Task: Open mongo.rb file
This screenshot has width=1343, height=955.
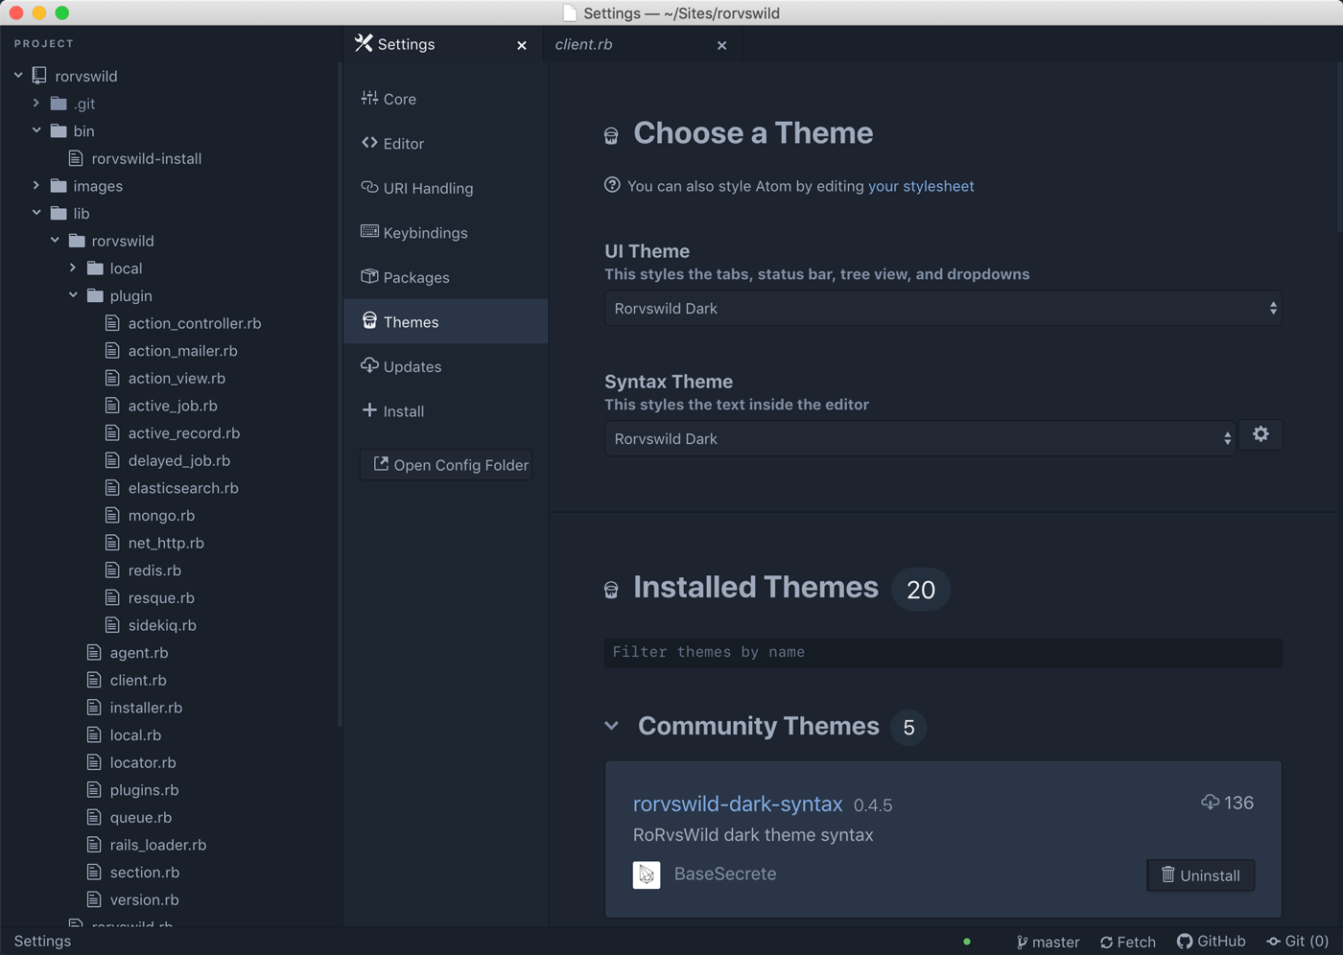Action: point(161,515)
